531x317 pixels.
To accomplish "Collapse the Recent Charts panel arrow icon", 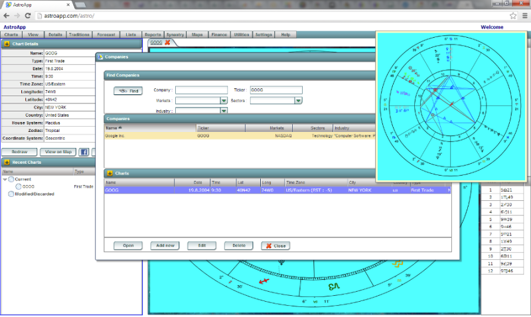I will [7, 162].
